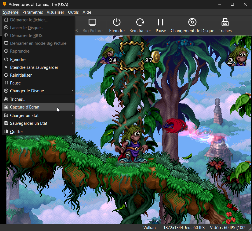Click the DuckStation app icon in the title bar
Screen dimensions: 252x231
tap(5, 4)
